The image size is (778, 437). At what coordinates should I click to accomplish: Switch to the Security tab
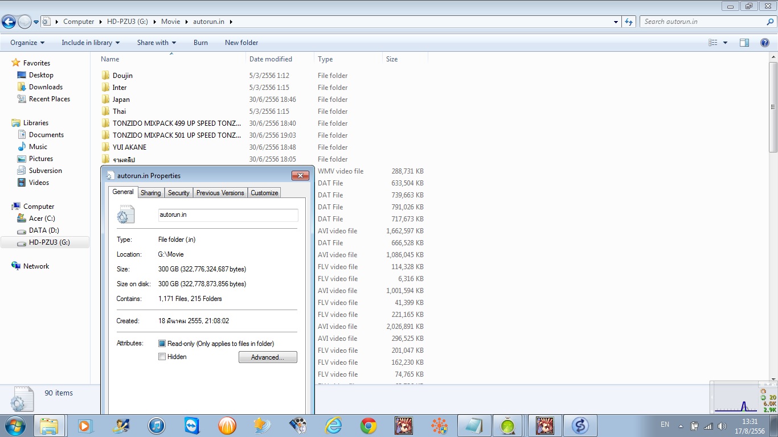click(178, 193)
